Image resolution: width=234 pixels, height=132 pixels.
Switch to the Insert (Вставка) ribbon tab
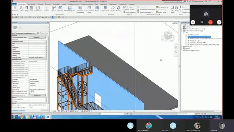click(x=48, y=4)
